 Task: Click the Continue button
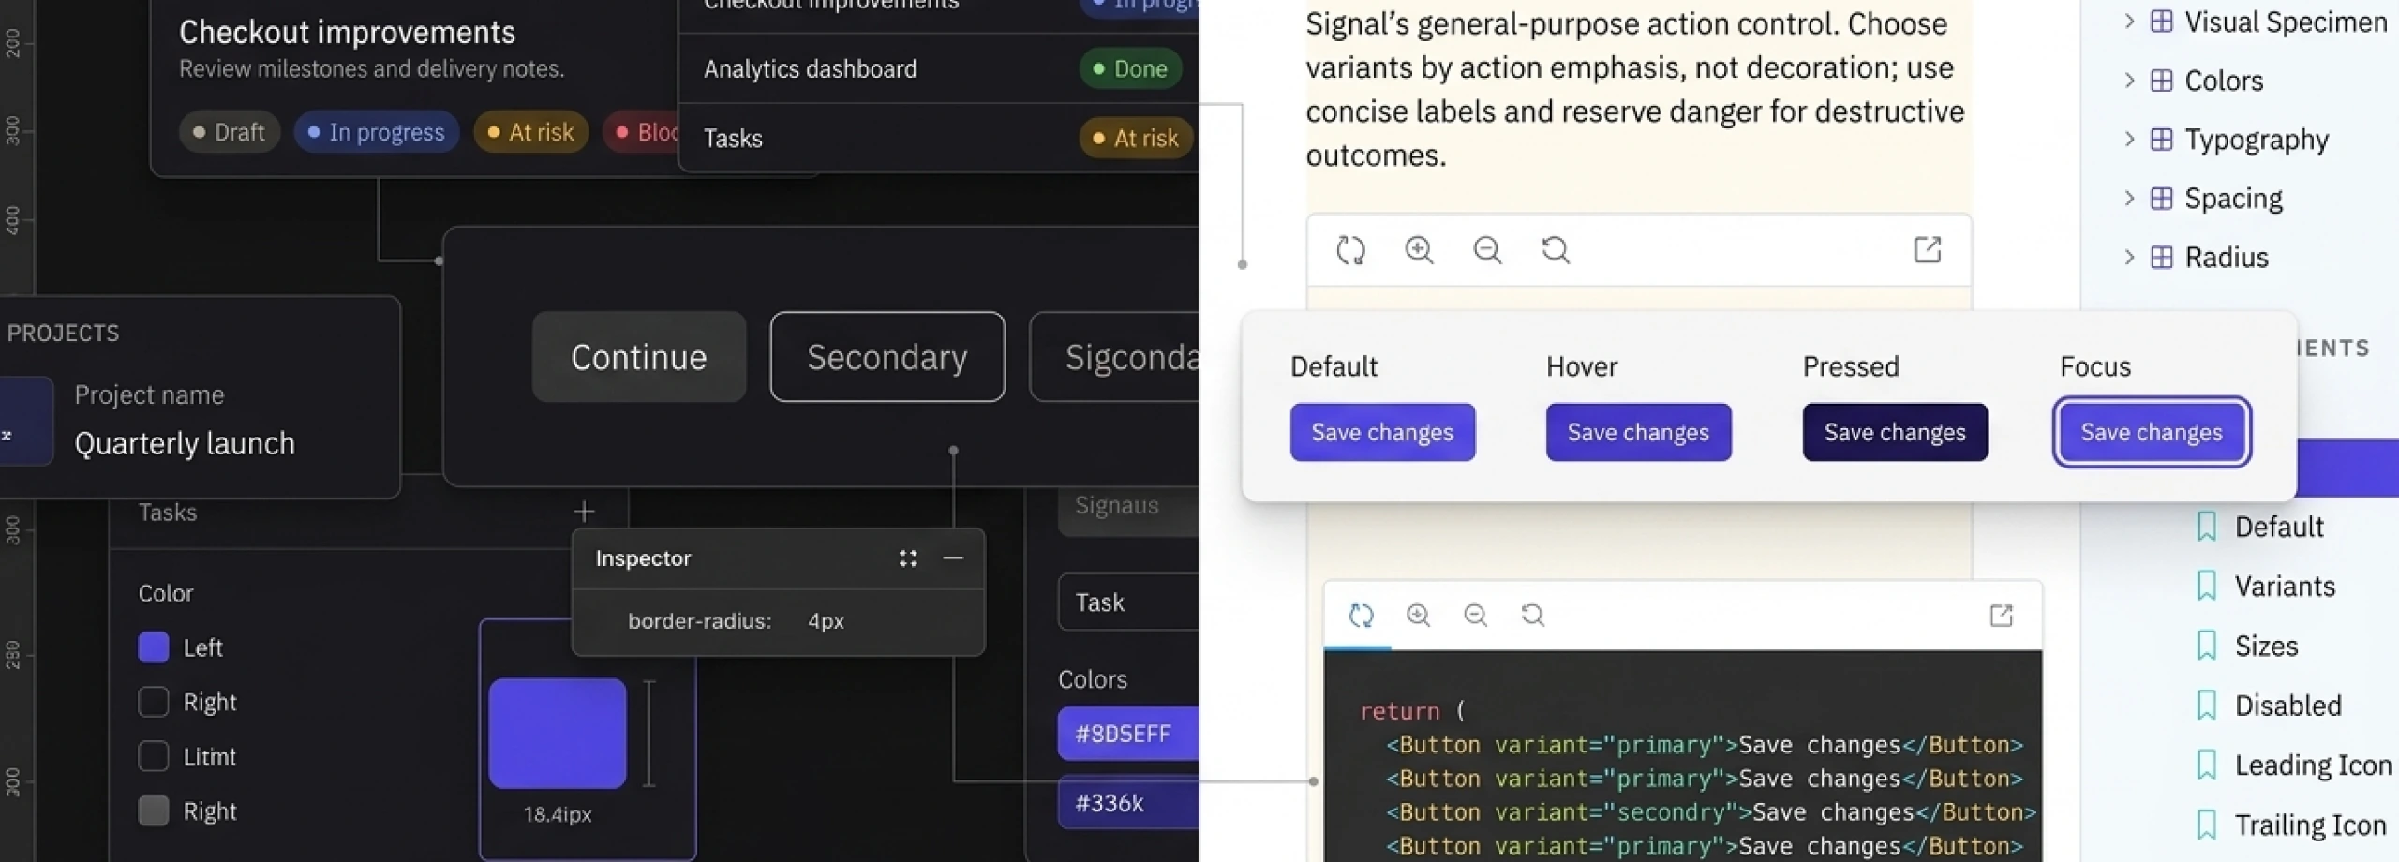coord(639,357)
